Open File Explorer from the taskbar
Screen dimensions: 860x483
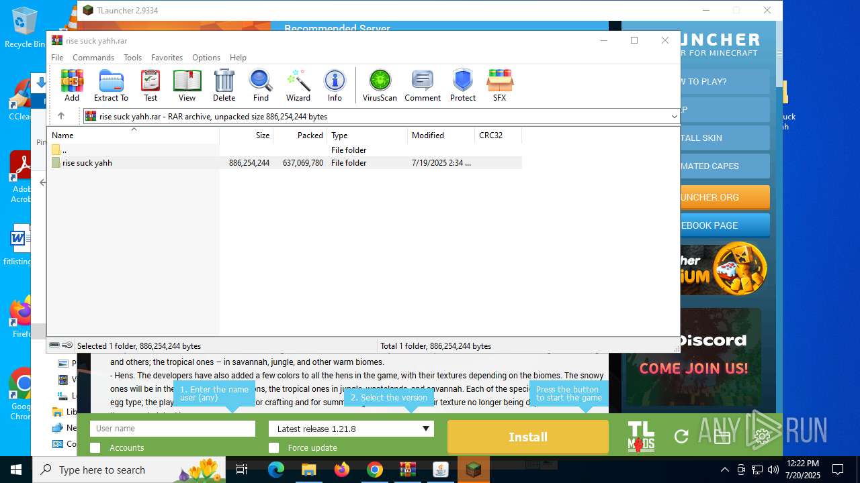(x=309, y=470)
